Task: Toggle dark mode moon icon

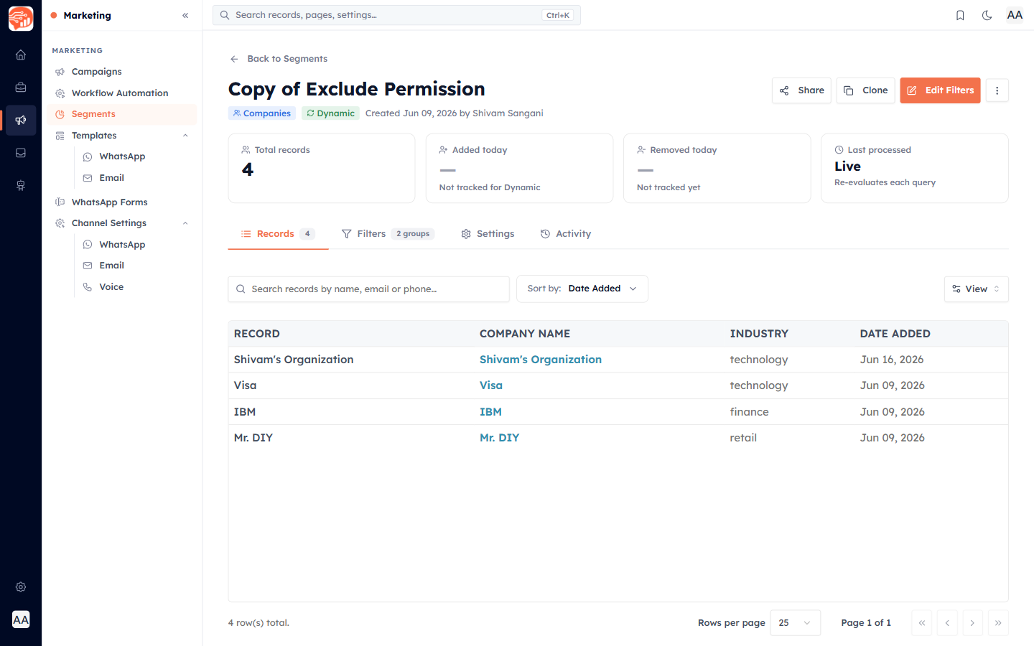Action: 987,15
